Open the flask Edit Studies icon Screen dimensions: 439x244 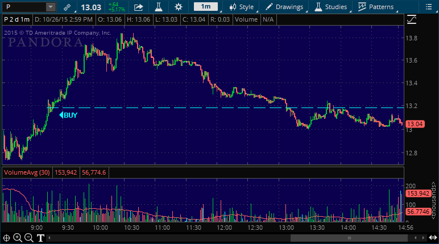[x=159, y=7]
